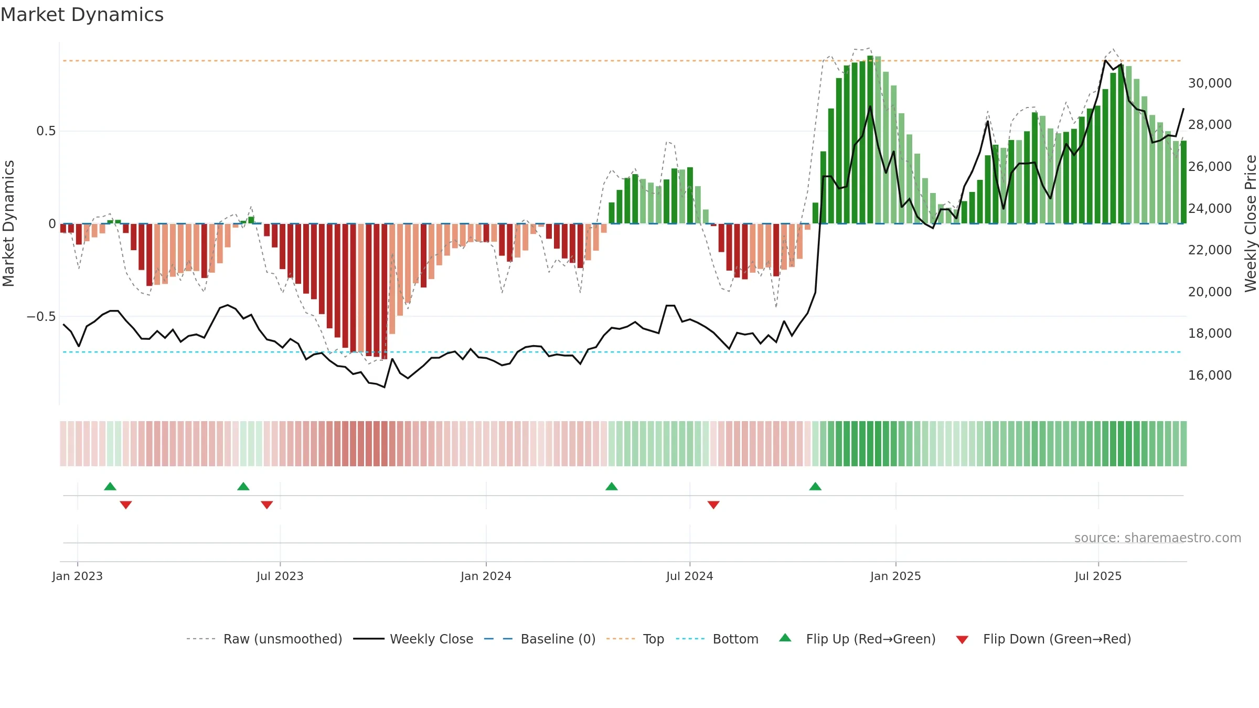Click the Jan 2024 x-axis label
Screen dimensions: 1259x708
pyautogui.click(x=486, y=576)
